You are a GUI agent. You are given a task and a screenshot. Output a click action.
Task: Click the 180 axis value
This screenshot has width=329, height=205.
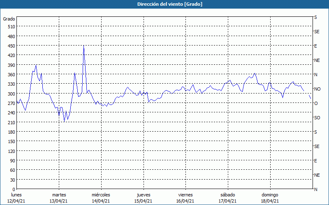[x=12, y=132]
